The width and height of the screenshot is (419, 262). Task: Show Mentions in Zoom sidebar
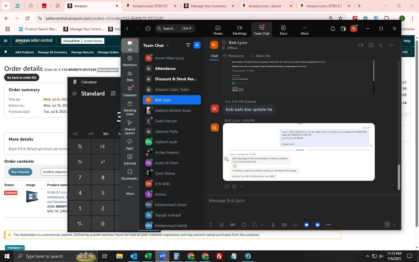click(130, 61)
